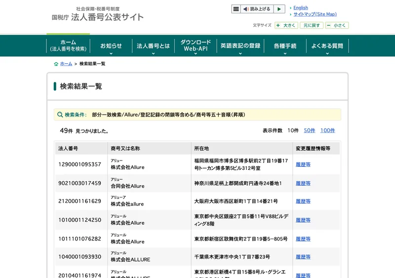This screenshot has height=278, width=395.
Task: Select corporate number 1011101076282
Action: tap(79, 239)
